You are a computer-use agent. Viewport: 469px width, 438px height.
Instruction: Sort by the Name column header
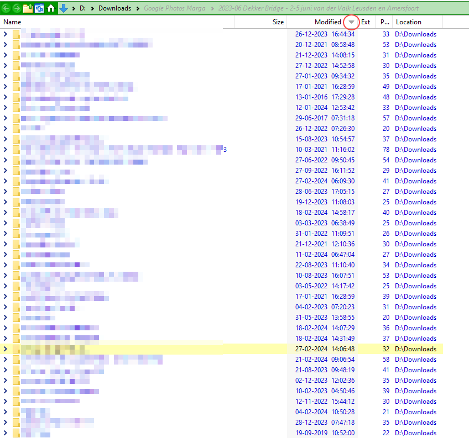coord(12,22)
